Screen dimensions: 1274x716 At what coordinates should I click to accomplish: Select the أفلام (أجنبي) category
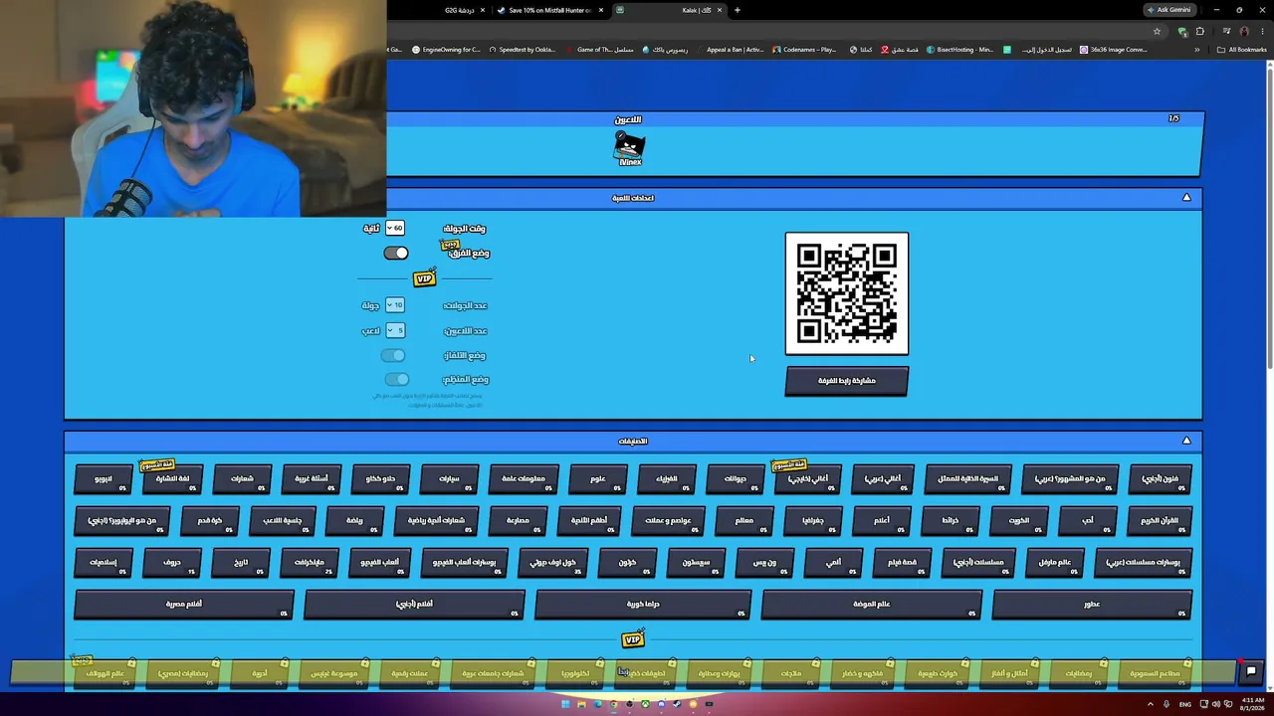pyautogui.click(x=414, y=604)
